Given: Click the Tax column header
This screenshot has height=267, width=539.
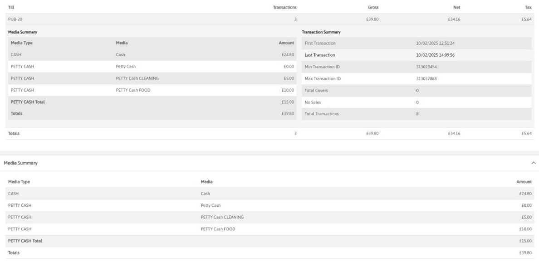Looking at the screenshot, I should pyautogui.click(x=528, y=7).
